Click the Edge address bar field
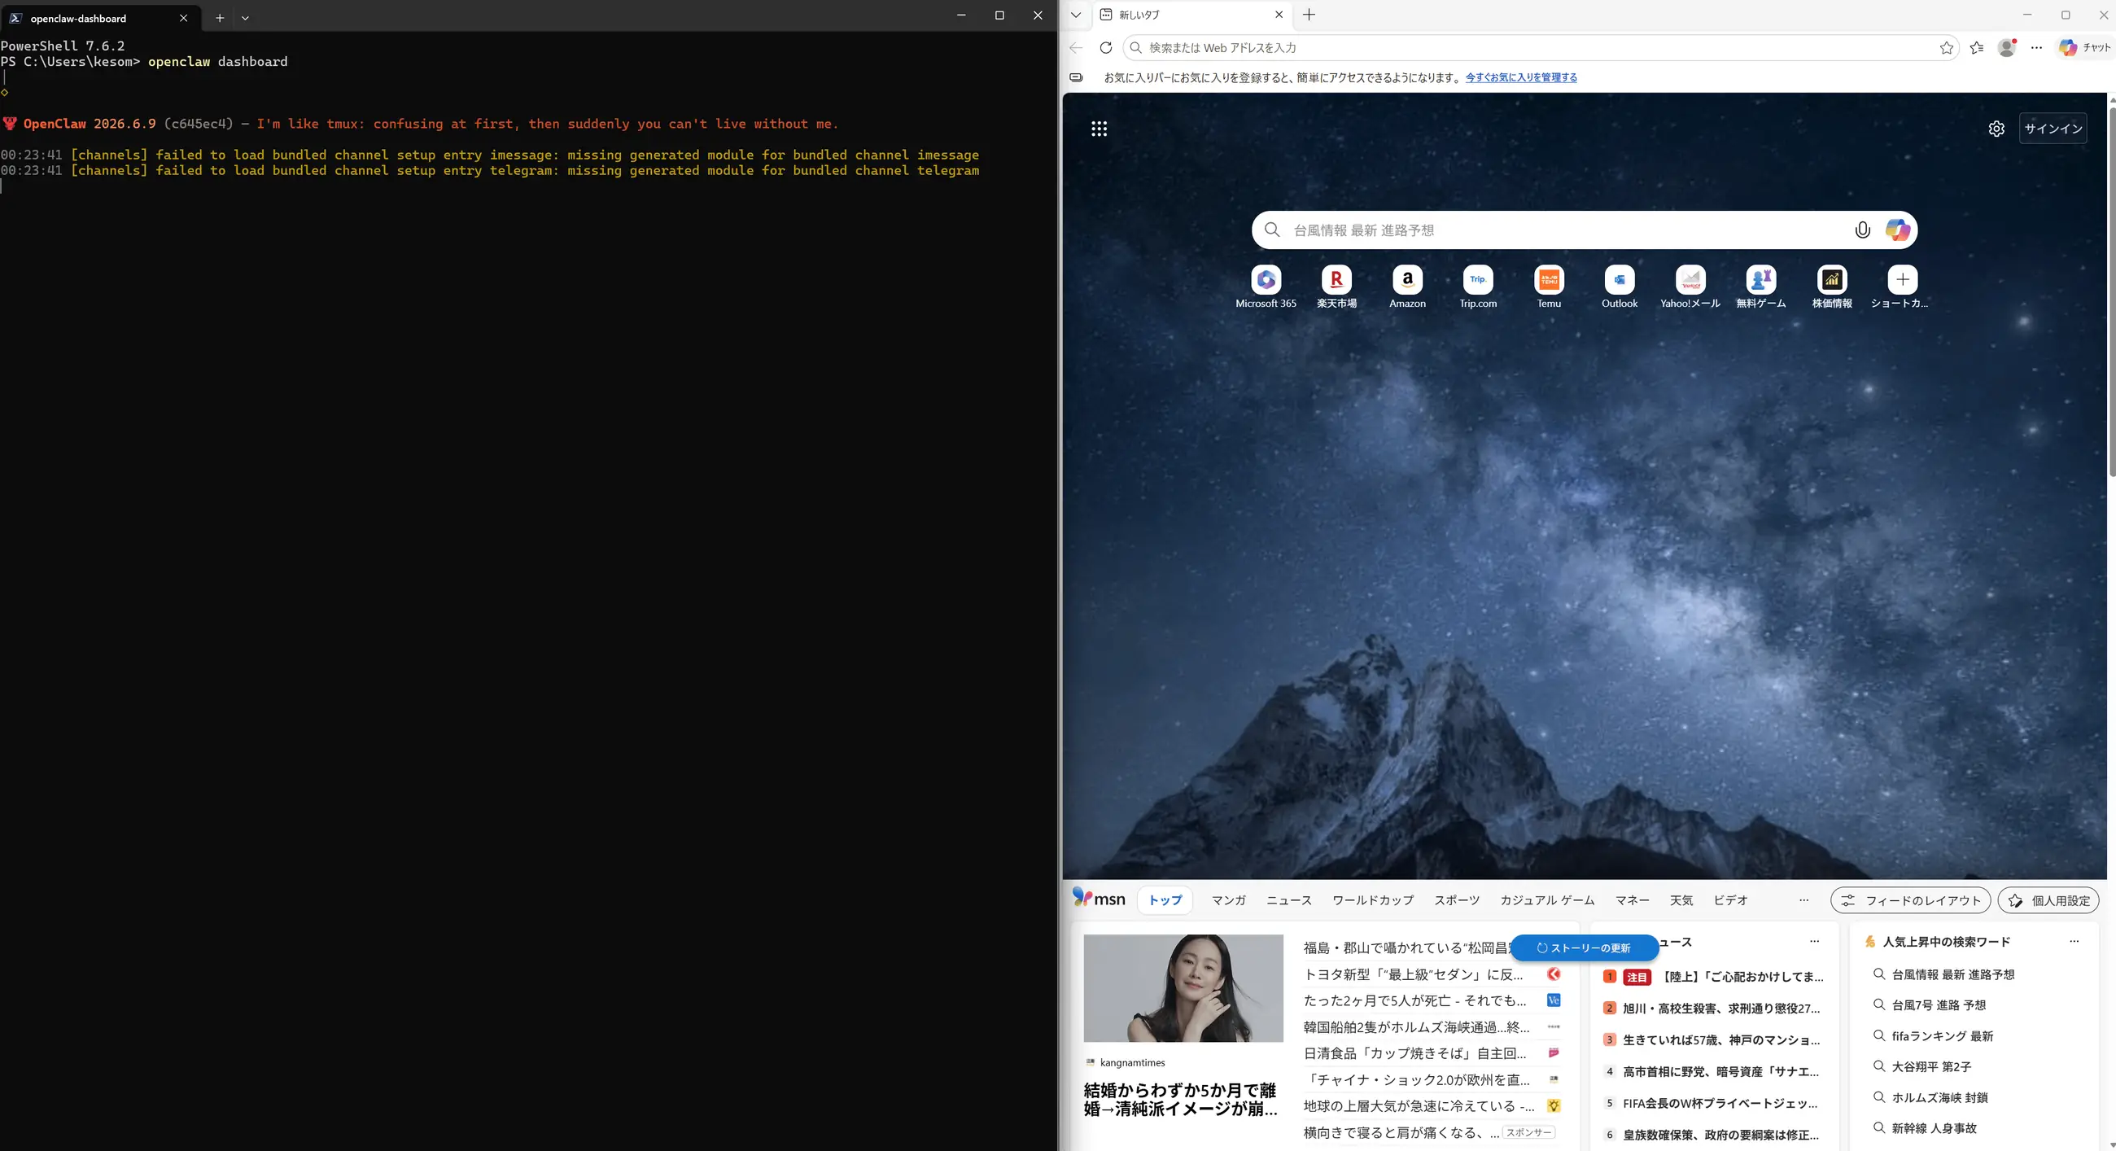Image resolution: width=2116 pixels, height=1151 pixels. point(1541,48)
